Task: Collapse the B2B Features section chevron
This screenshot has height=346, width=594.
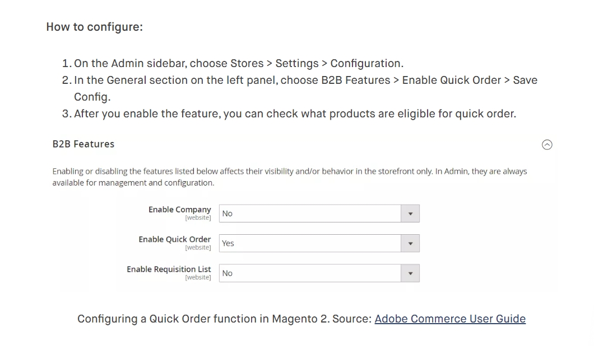Action: [x=547, y=145]
